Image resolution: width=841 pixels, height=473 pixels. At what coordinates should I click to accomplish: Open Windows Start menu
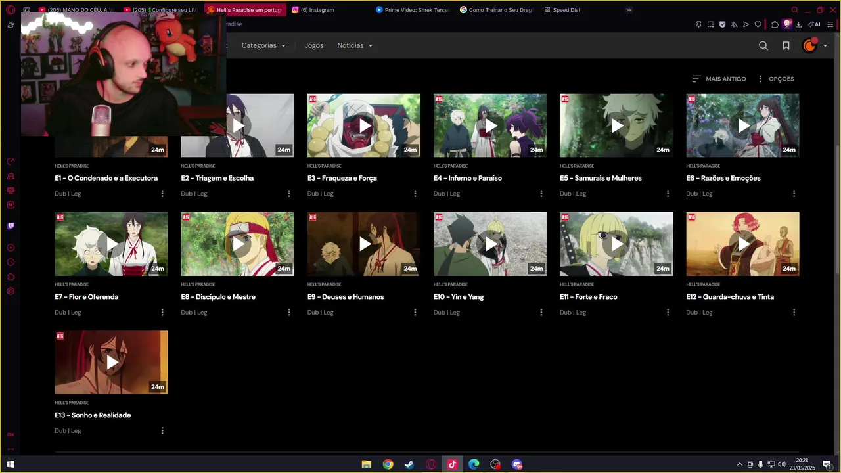point(11,464)
